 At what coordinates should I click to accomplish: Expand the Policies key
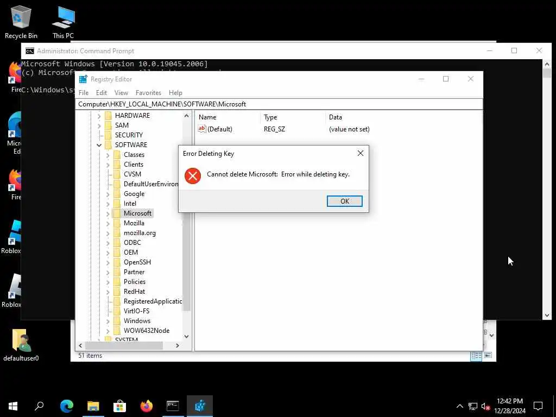[x=108, y=282]
